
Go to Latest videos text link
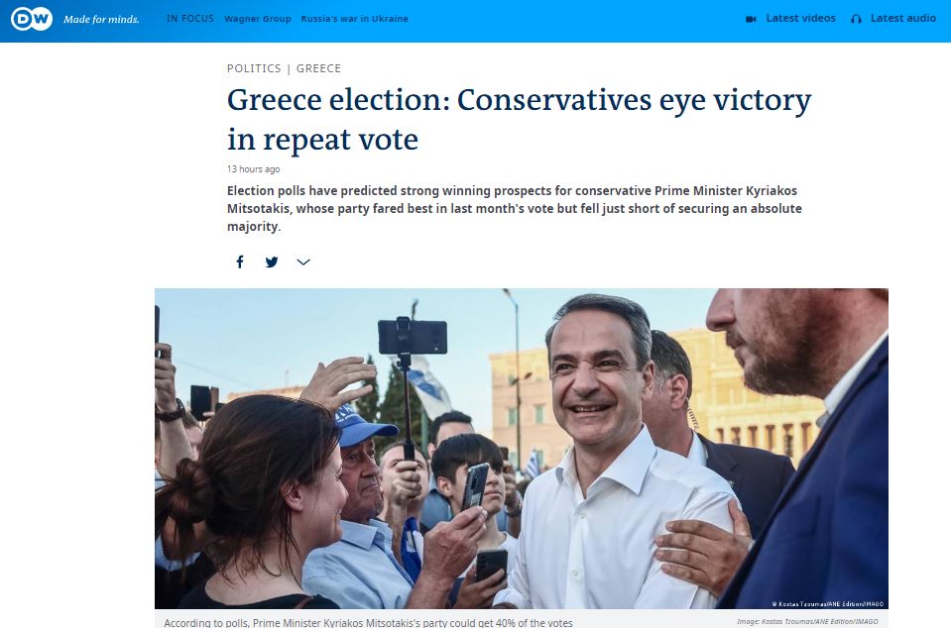pos(800,19)
